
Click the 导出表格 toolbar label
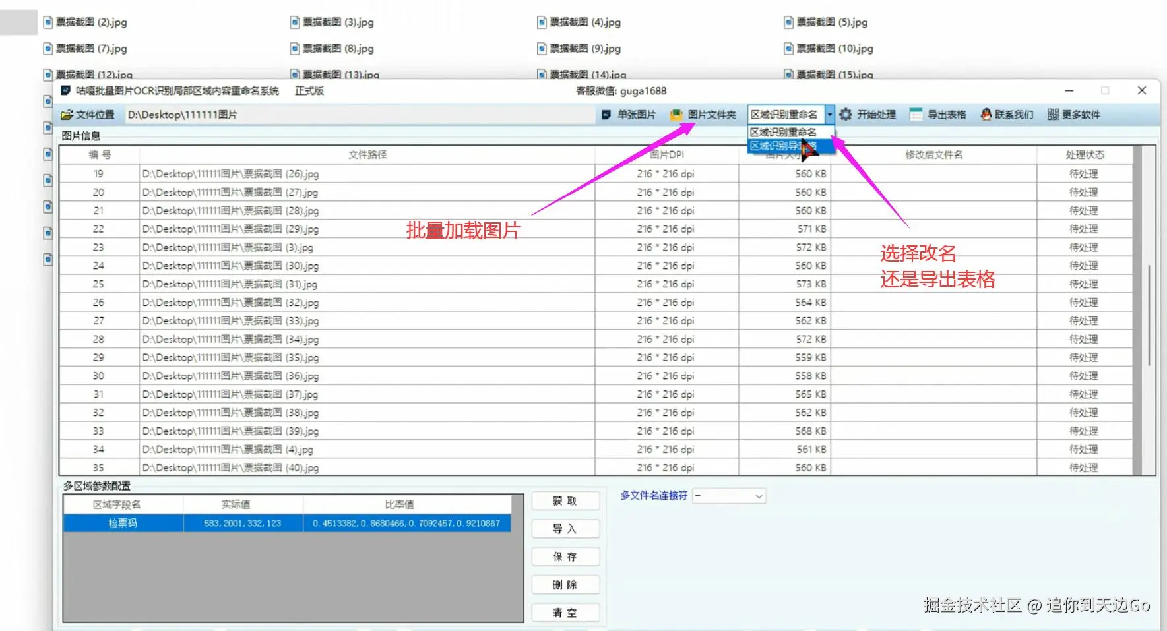tap(947, 115)
